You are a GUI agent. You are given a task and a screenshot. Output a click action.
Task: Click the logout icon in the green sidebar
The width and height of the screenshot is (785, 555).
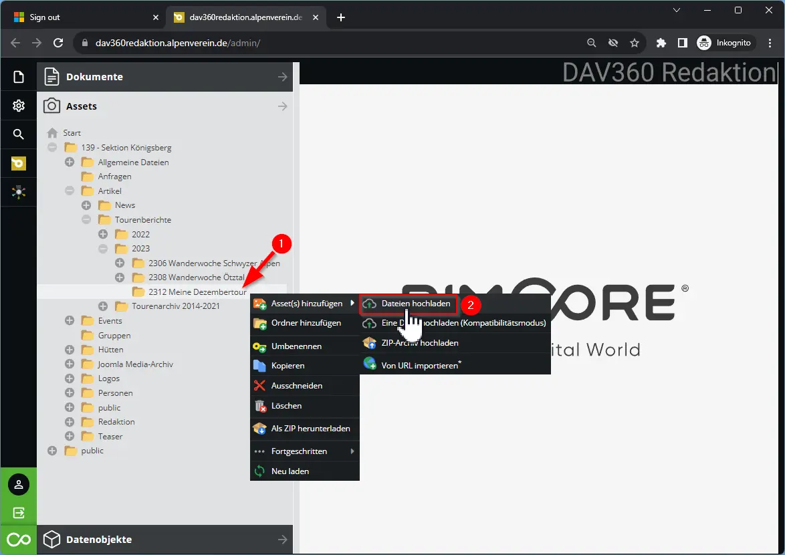(x=19, y=513)
